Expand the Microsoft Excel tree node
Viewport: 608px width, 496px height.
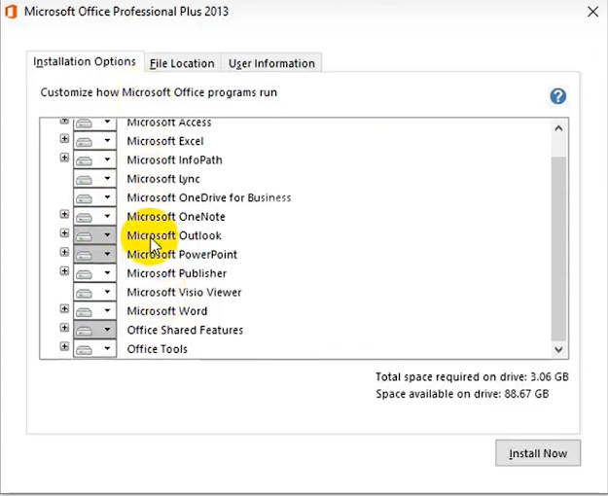click(64, 141)
